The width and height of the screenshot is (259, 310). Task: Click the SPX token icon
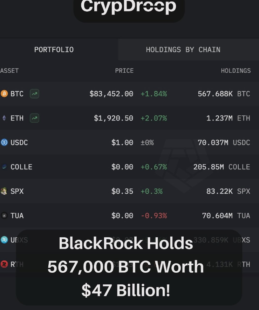pyautogui.click(x=4, y=191)
